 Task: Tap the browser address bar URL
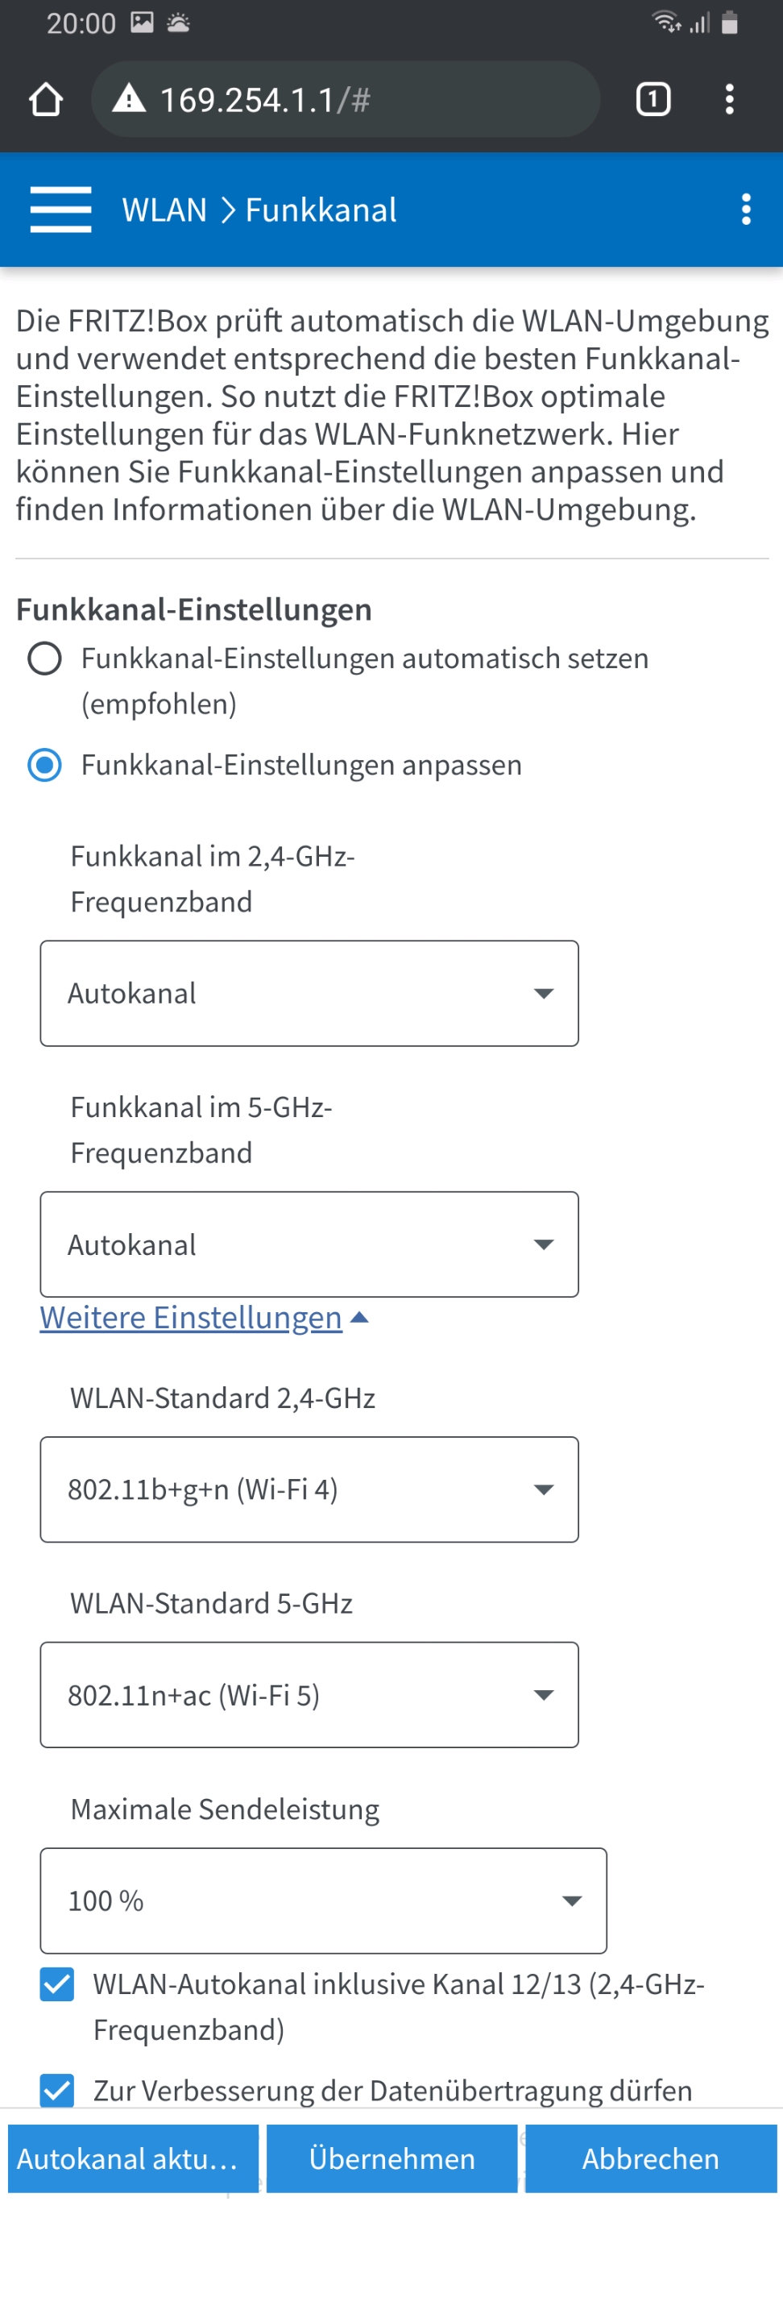265,100
